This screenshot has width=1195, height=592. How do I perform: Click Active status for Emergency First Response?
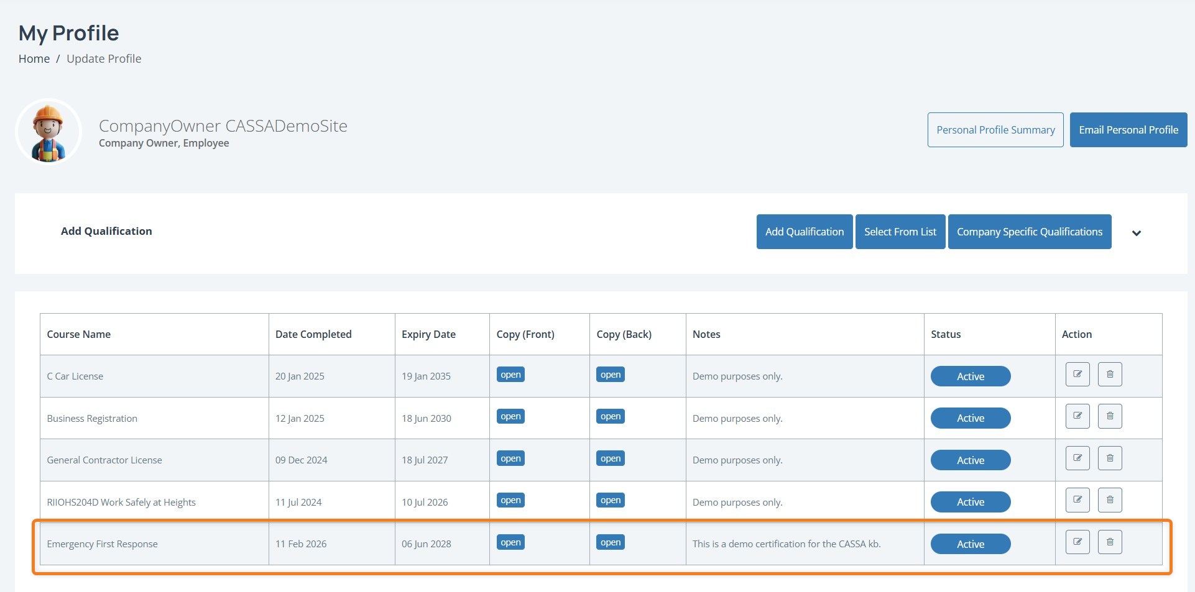tap(970, 544)
